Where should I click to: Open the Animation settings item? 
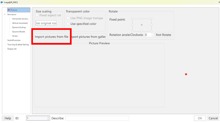[x=12, y=15]
